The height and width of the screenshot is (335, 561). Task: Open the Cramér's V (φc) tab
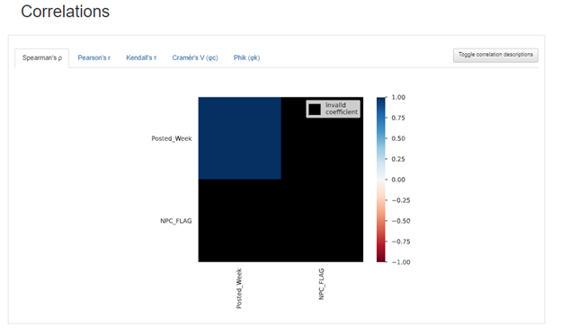tap(195, 57)
